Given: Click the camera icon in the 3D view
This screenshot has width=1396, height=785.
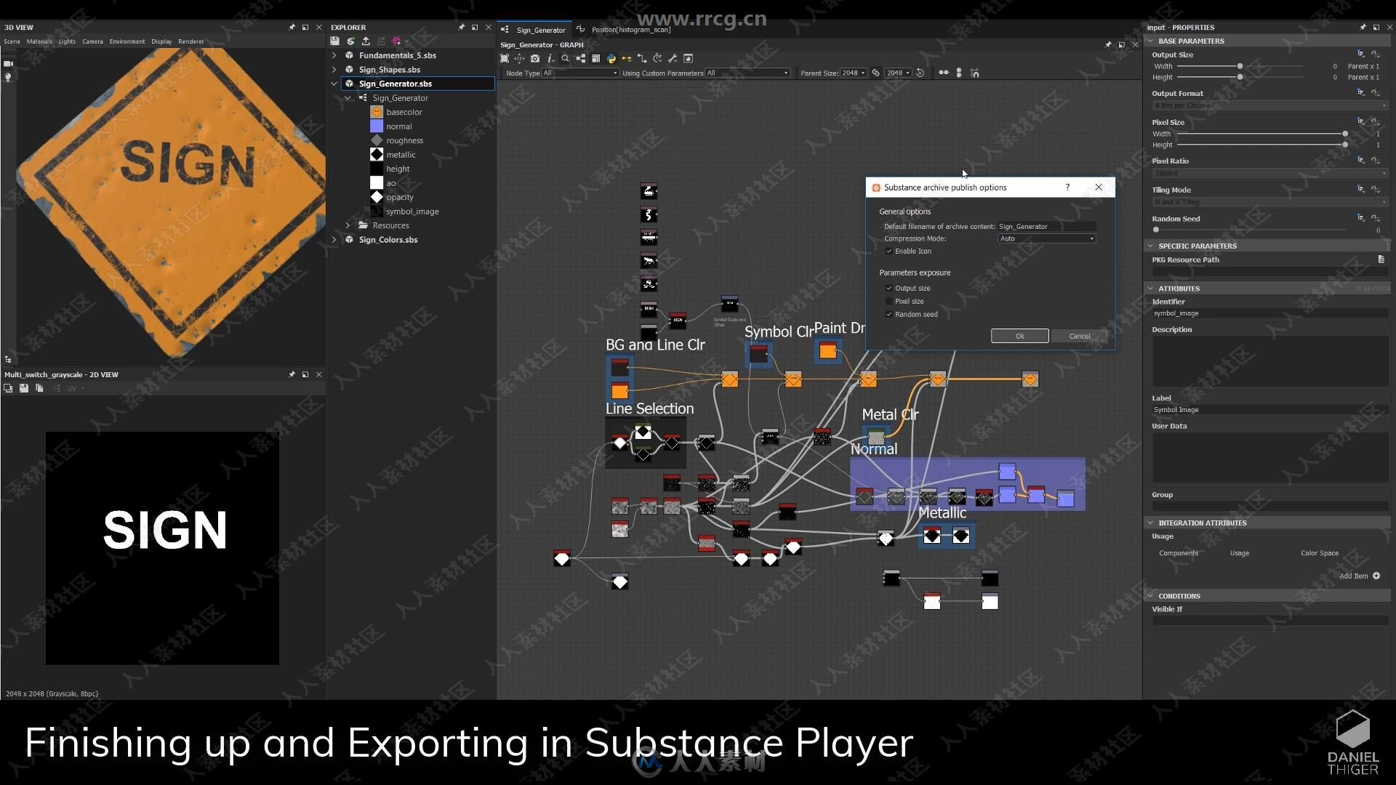Looking at the screenshot, I should [x=8, y=64].
